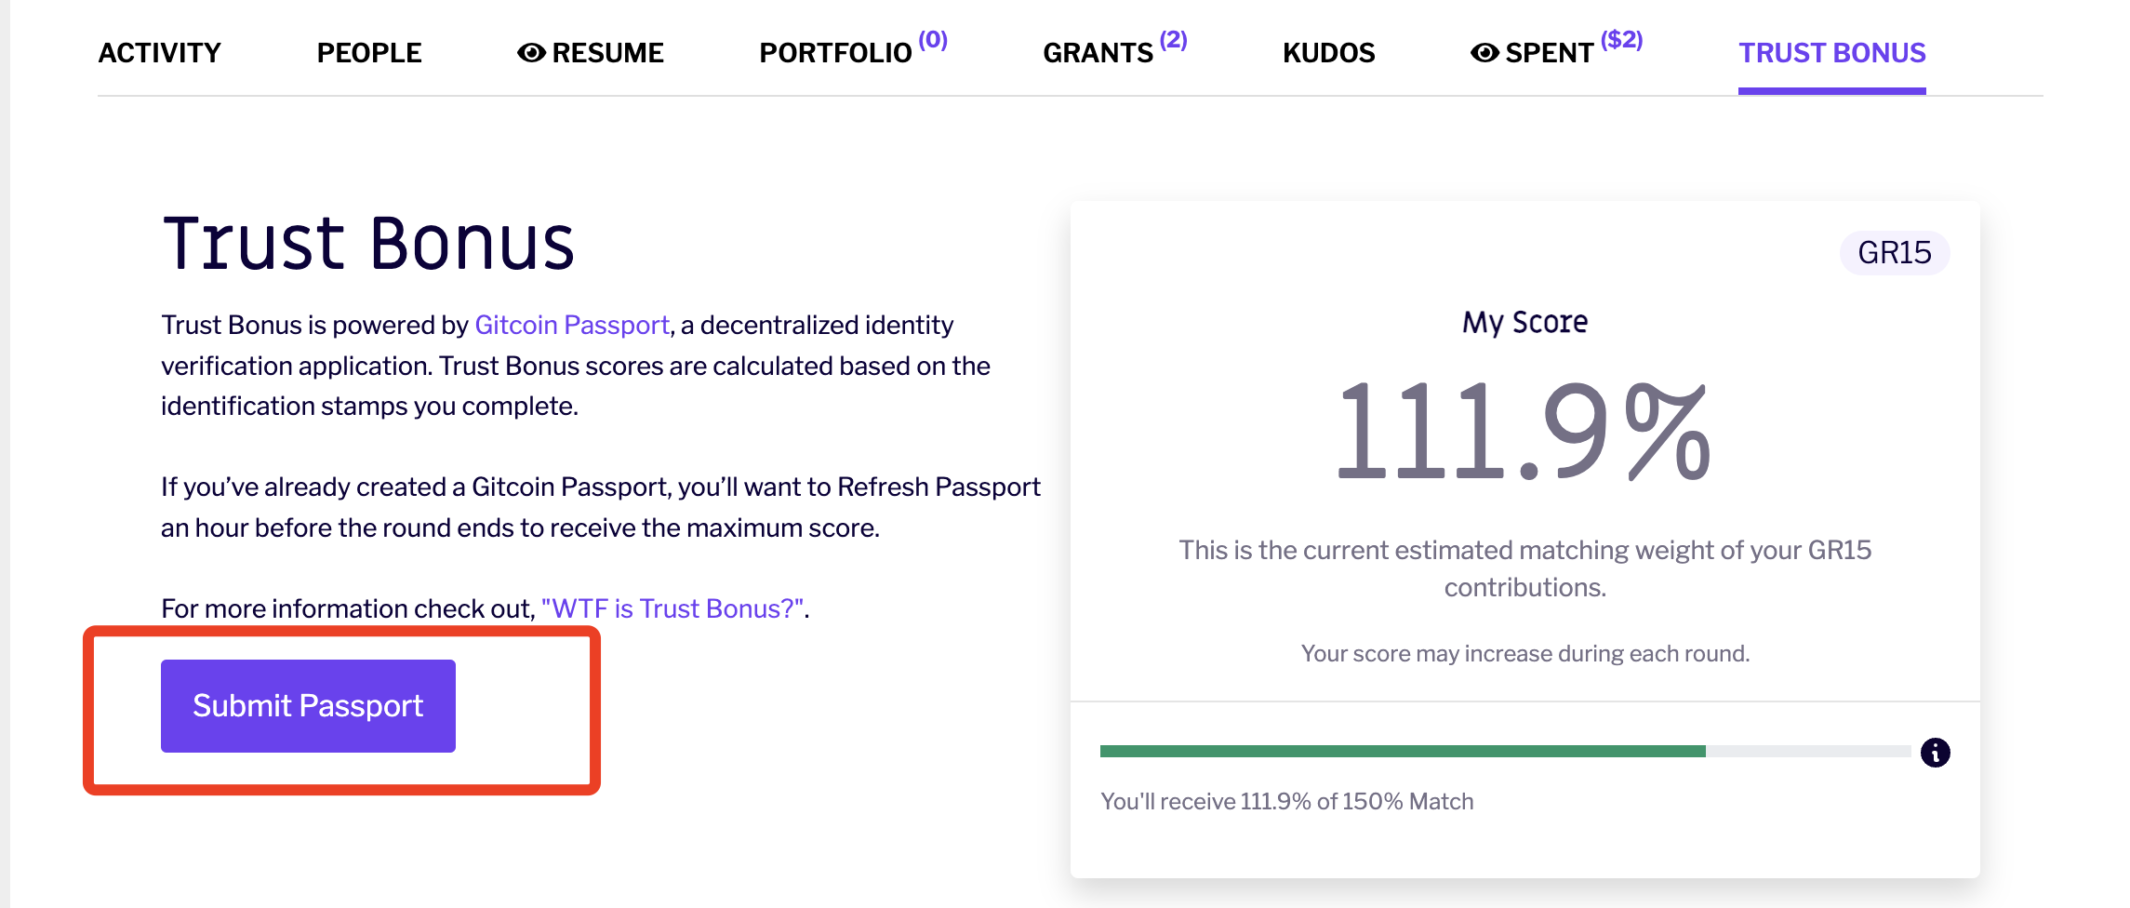The width and height of the screenshot is (2130, 908).
Task: Open the Resume tab
Action: click(591, 53)
